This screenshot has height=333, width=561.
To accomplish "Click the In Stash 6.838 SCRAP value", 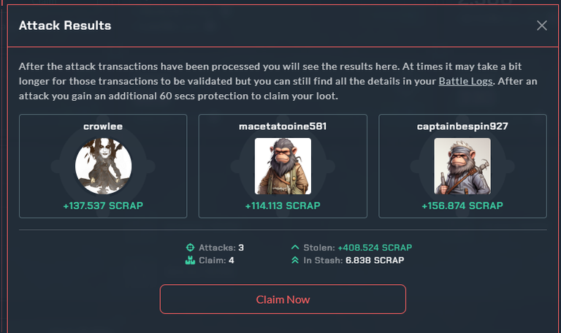I will [375, 260].
